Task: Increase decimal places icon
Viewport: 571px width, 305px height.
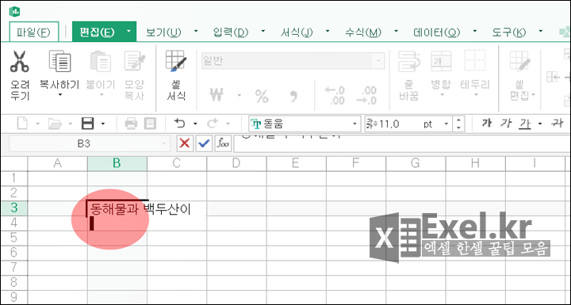Action: point(335,95)
